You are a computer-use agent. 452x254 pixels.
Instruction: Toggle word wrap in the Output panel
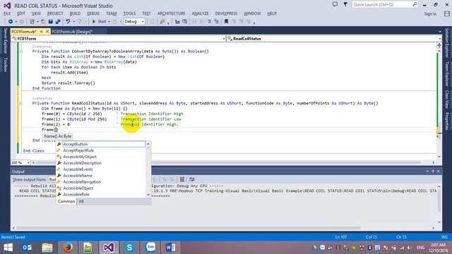click(x=191, y=179)
